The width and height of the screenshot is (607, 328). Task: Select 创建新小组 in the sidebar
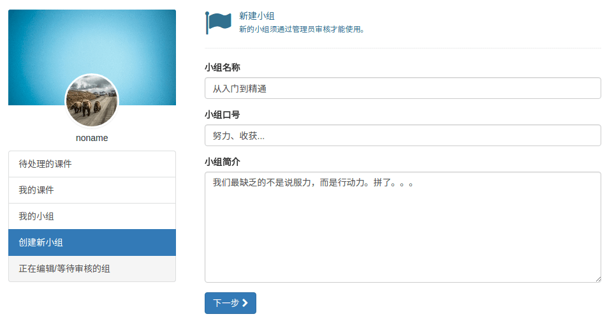(92, 242)
